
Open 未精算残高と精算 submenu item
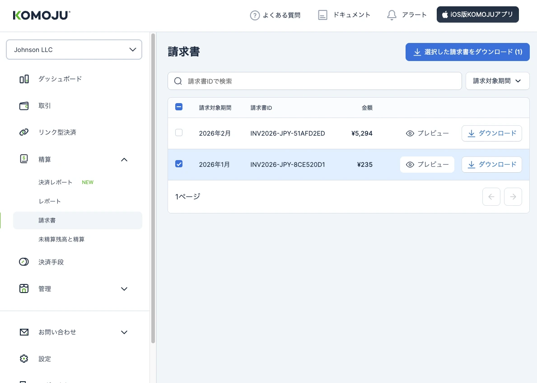[61, 239]
